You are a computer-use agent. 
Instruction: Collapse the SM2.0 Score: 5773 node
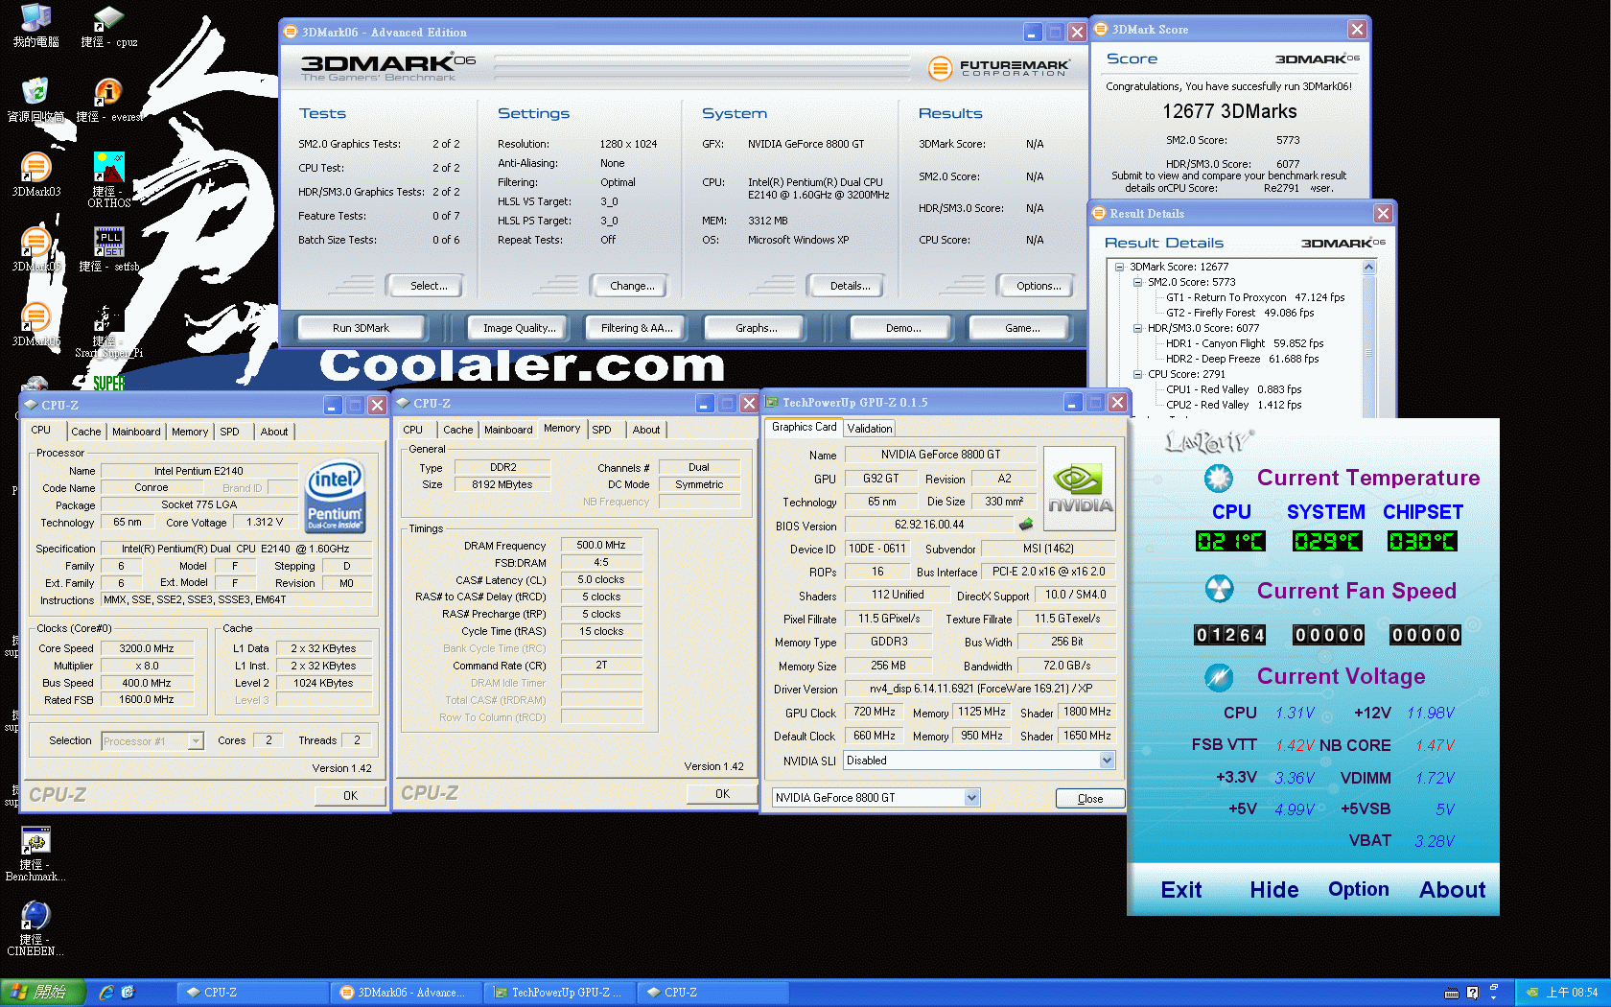(1137, 283)
